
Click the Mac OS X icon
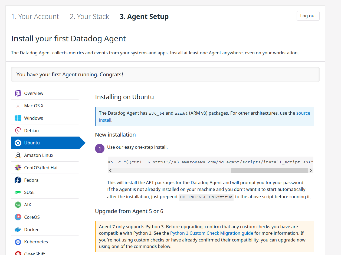18,106
